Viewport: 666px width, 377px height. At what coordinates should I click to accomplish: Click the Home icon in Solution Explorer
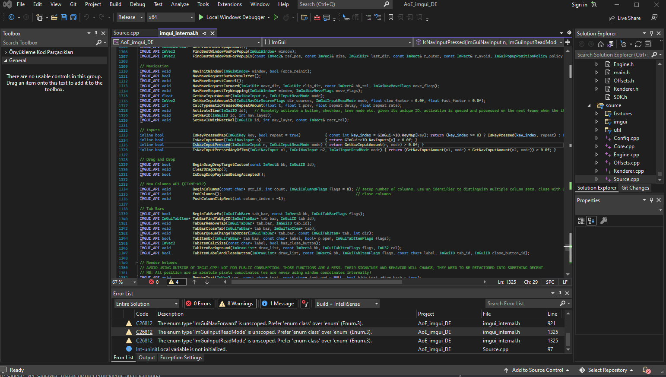[x=601, y=44]
